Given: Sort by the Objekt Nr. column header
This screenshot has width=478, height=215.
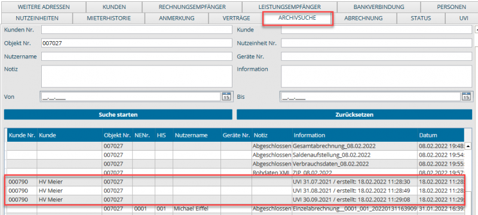Looking at the screenshot, I should point(117,135).
